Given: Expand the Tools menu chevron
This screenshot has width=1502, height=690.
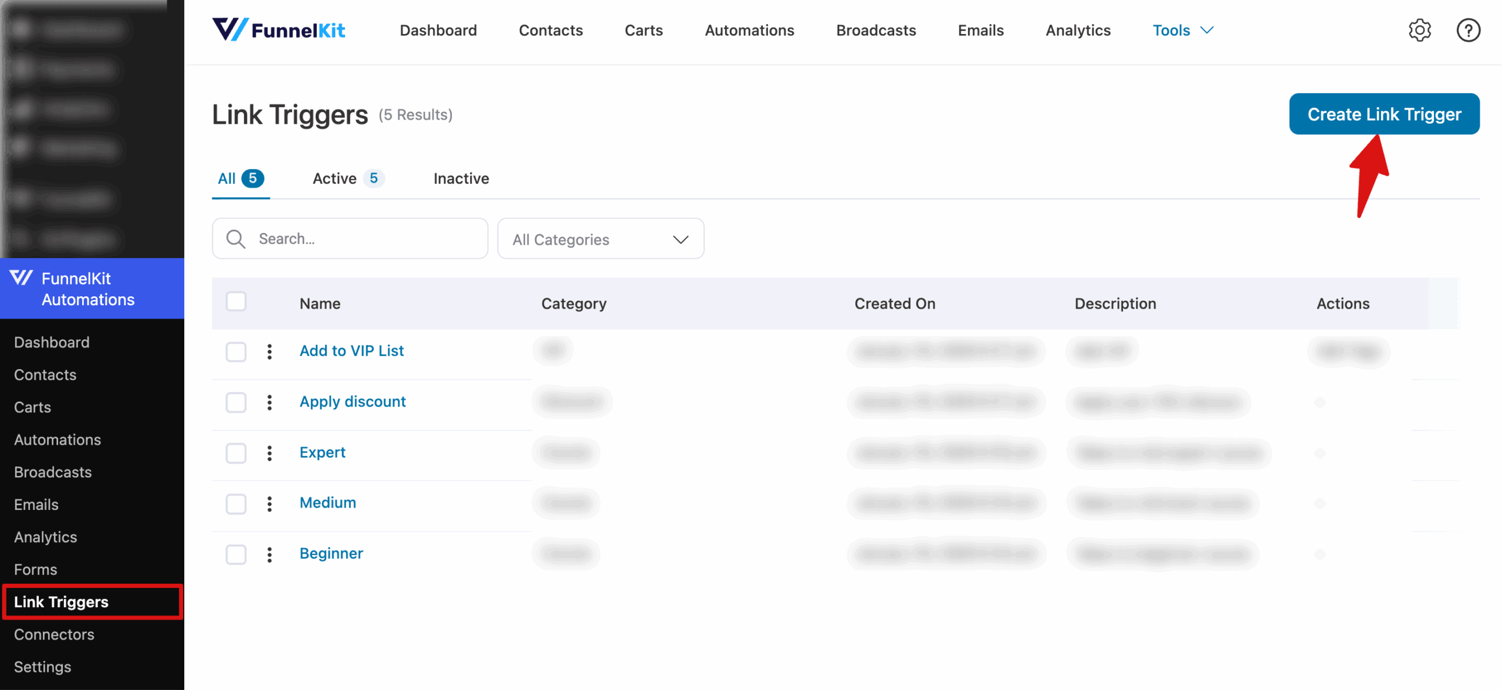Looking at the screenshot, I should point(1207,30).
